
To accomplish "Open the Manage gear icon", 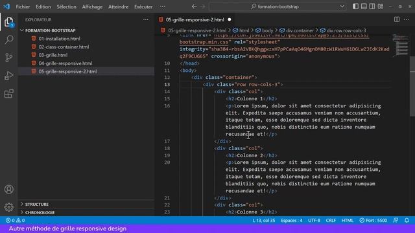I will pos(8,207).
